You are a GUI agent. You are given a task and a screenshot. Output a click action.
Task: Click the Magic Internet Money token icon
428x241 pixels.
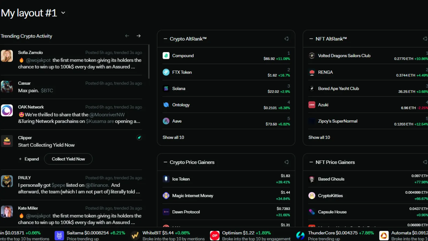(x=166, y=195)
